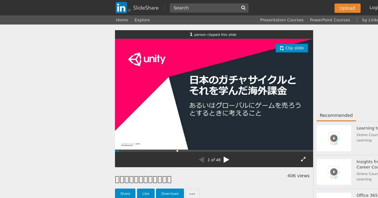
Task: Click the '406 views' text
Action: 298,176
